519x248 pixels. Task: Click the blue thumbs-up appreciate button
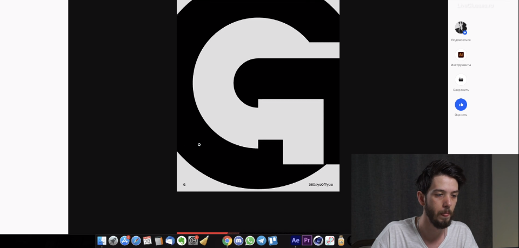(461, 104)
